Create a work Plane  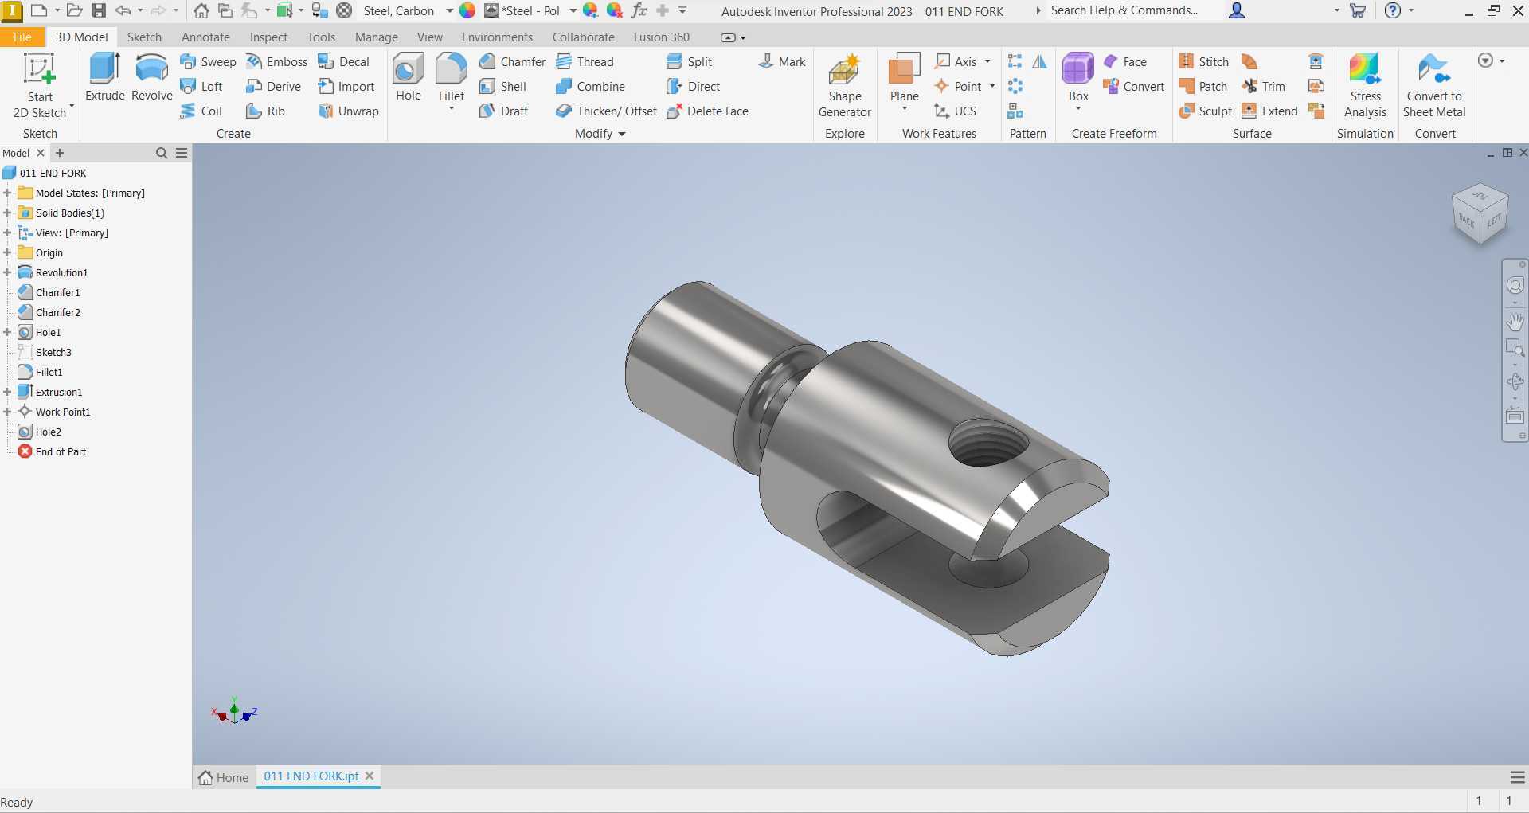(904, 77)
